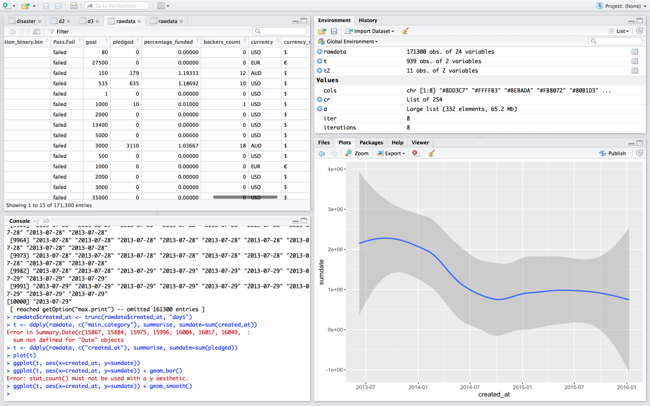
Task: Remove current plot with the red X icon
Action: point(416,153)
